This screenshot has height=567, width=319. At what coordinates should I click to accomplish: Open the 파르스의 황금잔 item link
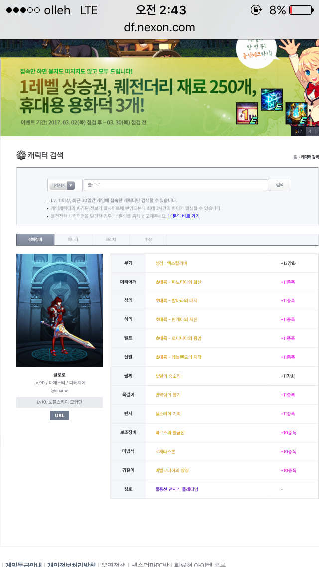coord(167,432)
